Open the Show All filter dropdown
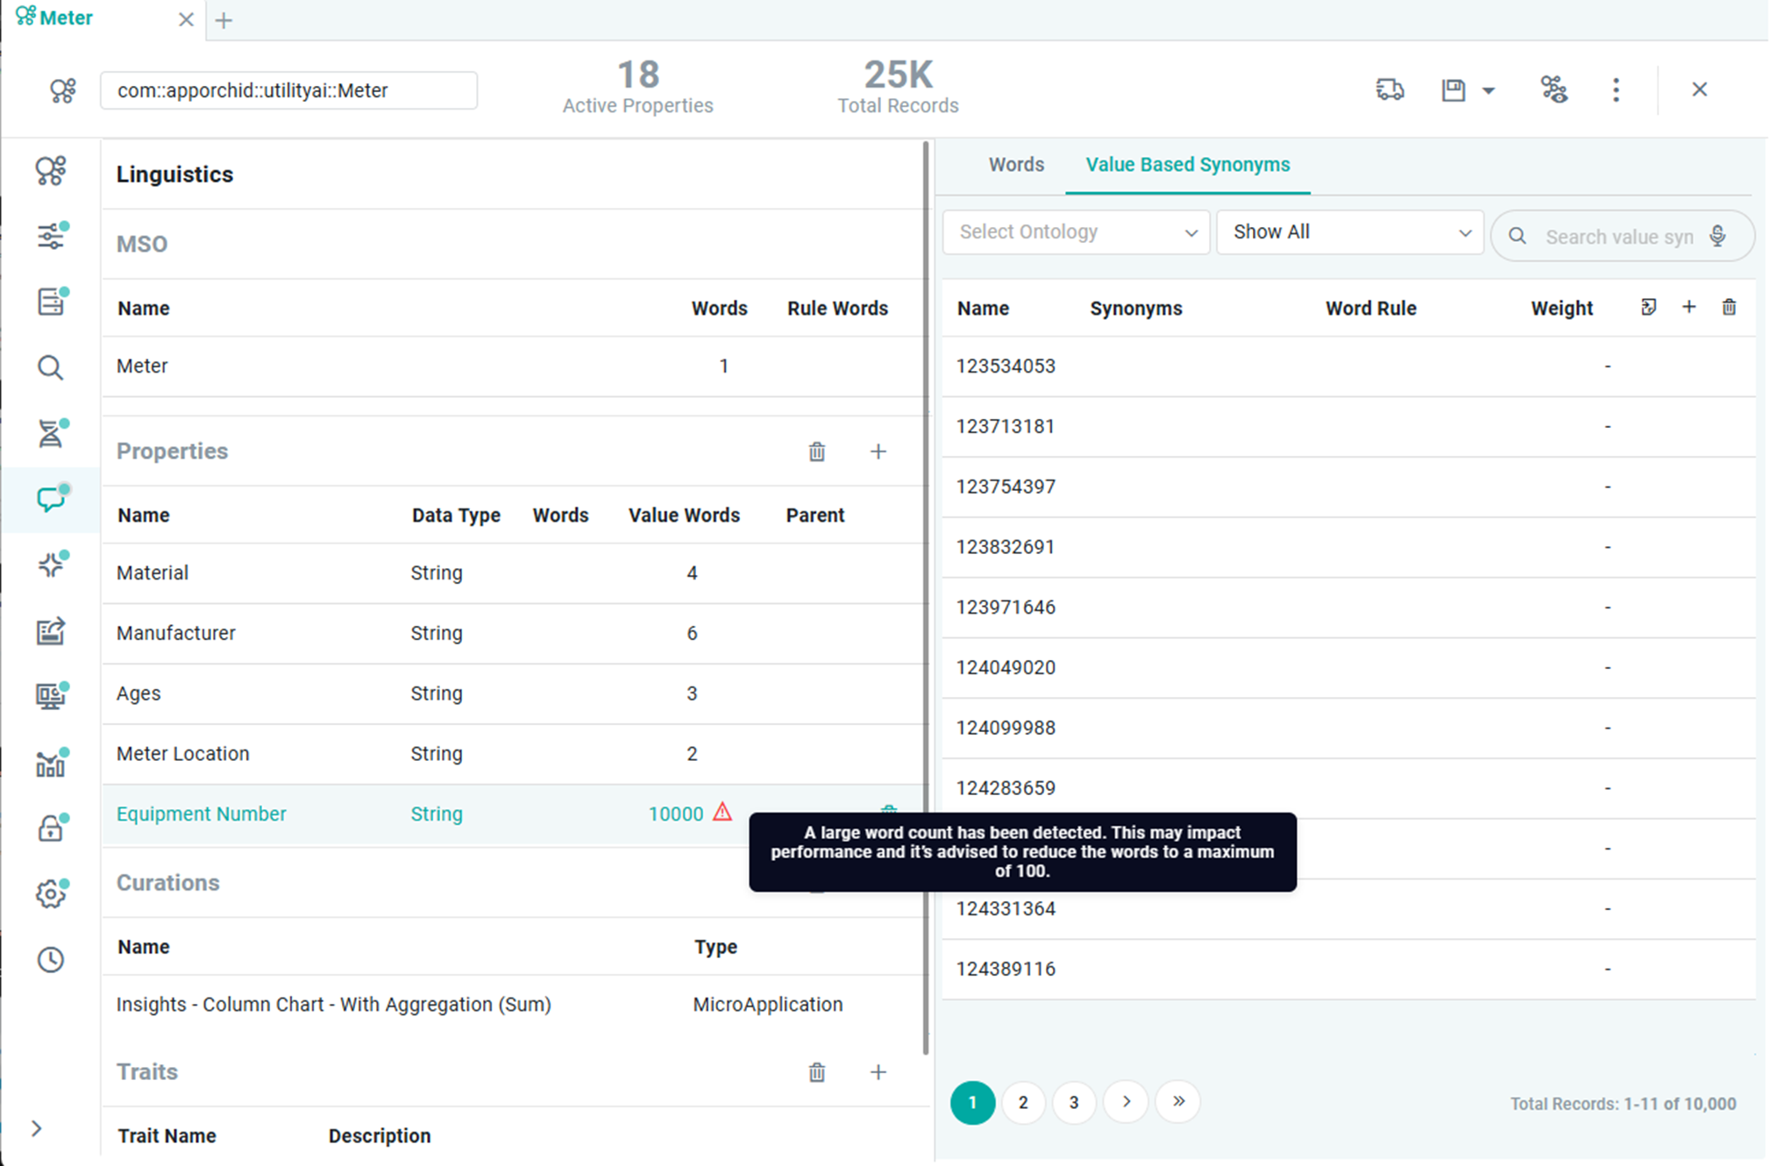The image size is (1771, 1166). coord(1349,232)
